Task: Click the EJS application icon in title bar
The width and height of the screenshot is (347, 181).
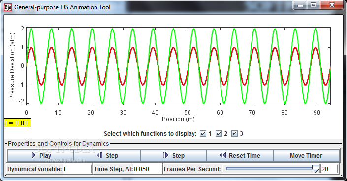Action: pos(8,7)
